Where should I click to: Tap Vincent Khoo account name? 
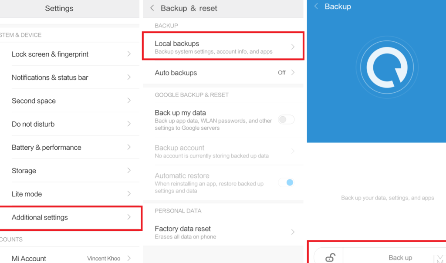104,259
